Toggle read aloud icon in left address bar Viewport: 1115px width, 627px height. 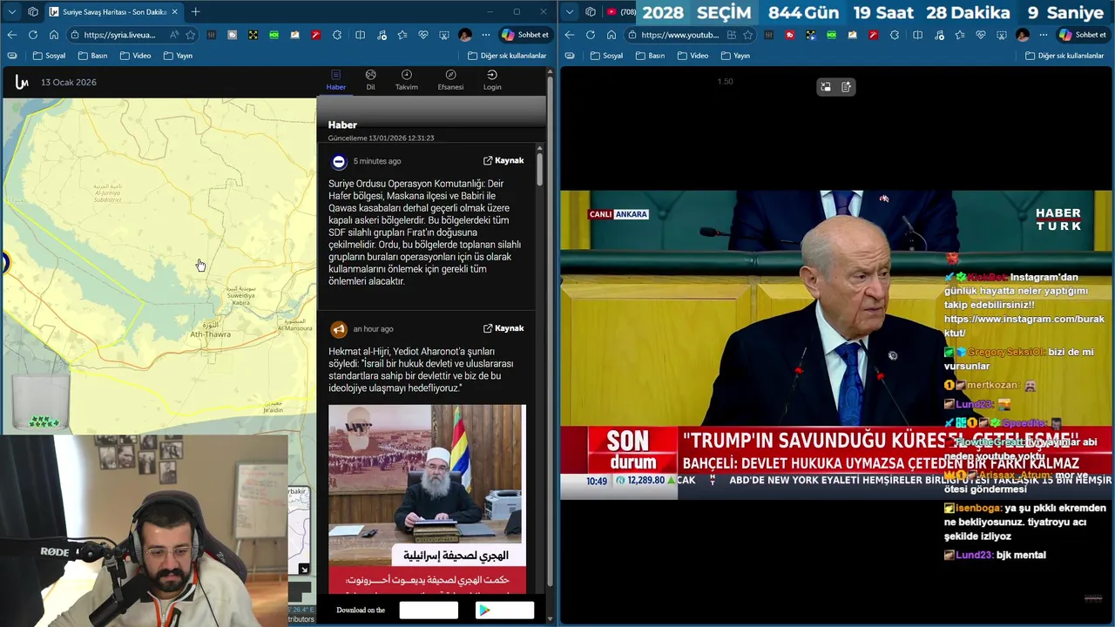174,35
